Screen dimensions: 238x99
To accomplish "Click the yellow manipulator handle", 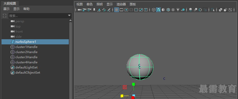I will 122,96.
